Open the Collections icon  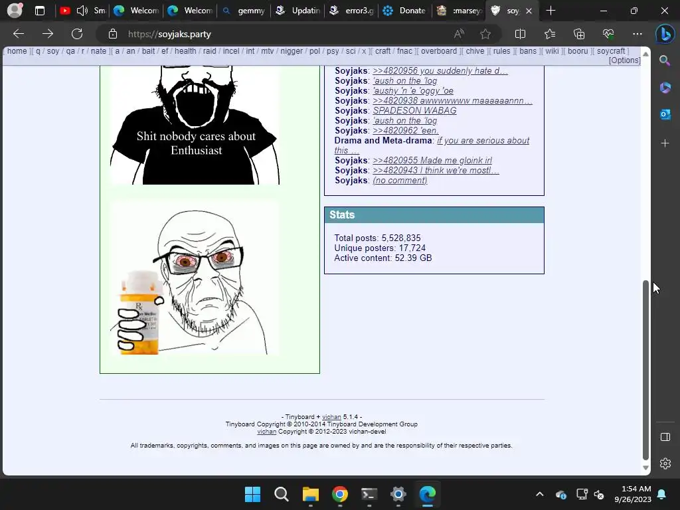pos(579,34)
